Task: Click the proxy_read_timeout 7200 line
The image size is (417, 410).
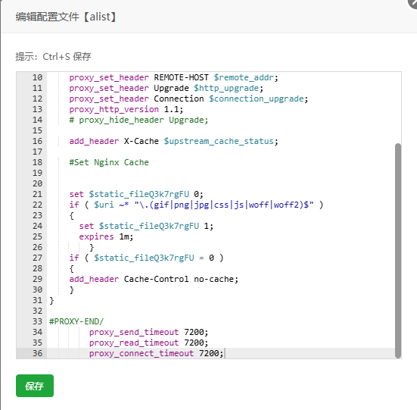Action: click(x=148, y=343)
